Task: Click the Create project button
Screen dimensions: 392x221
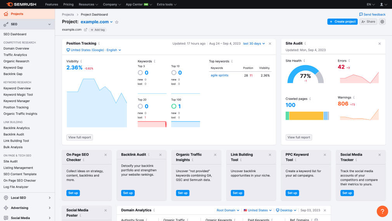Action: (x=342, y=22)
